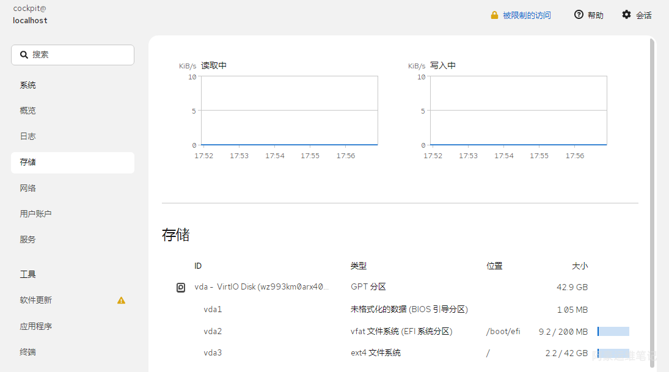The height and width of the screenshot is (372, 669).
Task: Open the 概览 overview page
Action: click(x=28, y=111)
